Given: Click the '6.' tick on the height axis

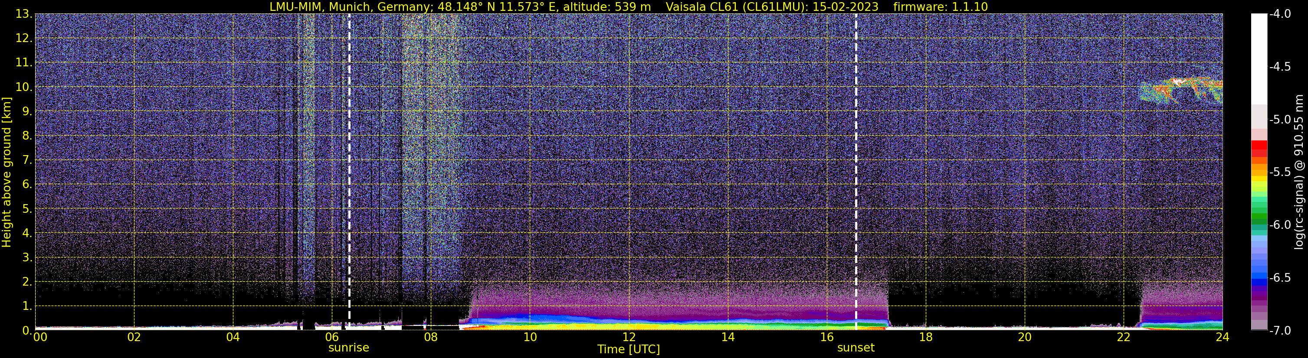Looking at the screenshot, I should (27, 185).
